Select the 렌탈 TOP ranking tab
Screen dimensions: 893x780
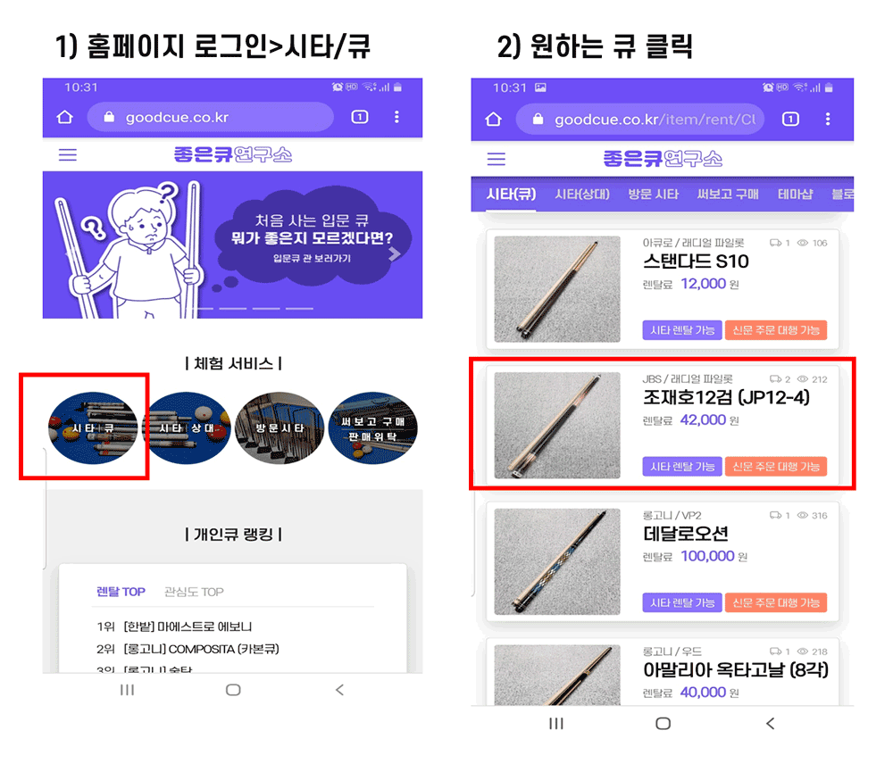121,592
